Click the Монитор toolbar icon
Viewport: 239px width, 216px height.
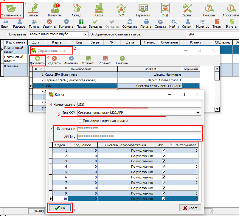203,24
